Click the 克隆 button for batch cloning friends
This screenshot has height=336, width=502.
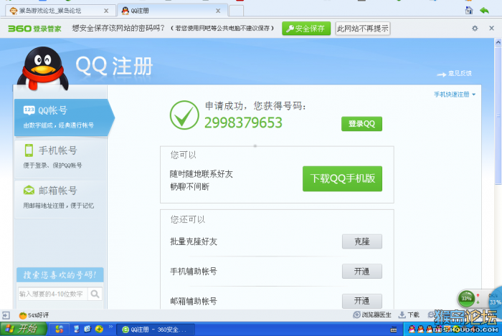[361, 241]
